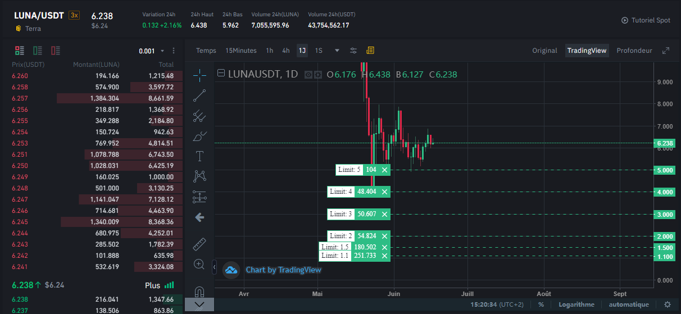This screenshot has height=314, width=681.
Task: Select the ruler measure tool
Action: (x=199, y=244)
